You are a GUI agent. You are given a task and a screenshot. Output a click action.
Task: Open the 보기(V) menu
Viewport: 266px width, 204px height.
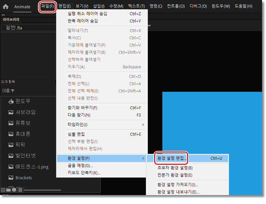point(82,7)
